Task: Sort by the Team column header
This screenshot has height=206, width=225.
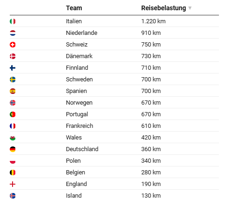Action: pos(74,8)
